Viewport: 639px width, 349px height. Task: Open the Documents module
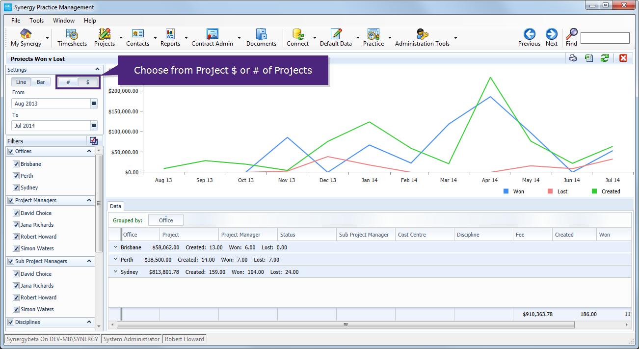point(261,37)
